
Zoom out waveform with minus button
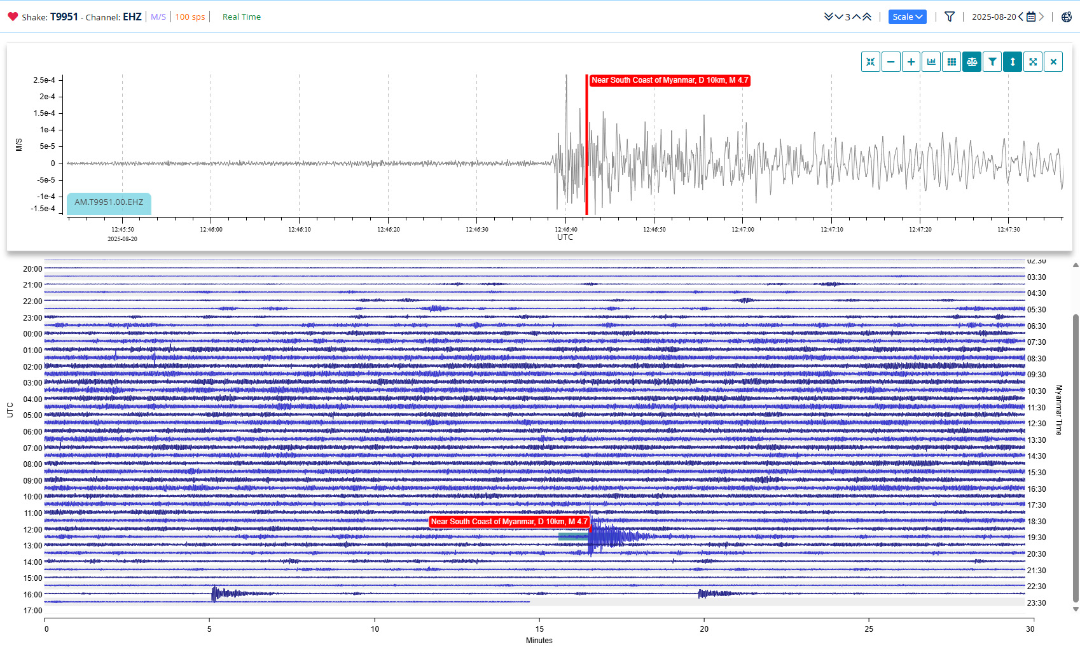click(891, 62)
